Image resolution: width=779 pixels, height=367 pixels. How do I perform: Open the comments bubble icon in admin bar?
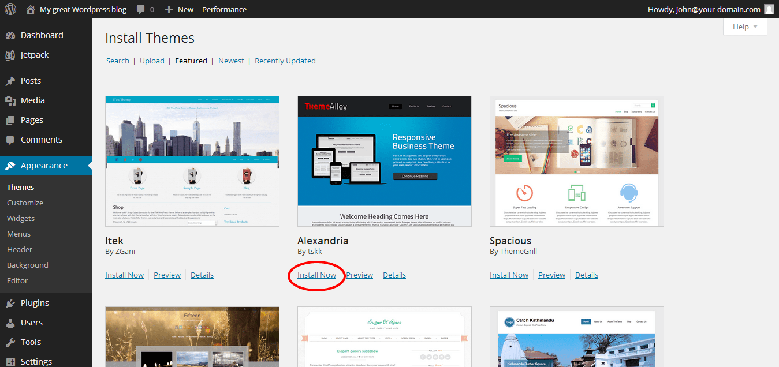click(141, 9)
